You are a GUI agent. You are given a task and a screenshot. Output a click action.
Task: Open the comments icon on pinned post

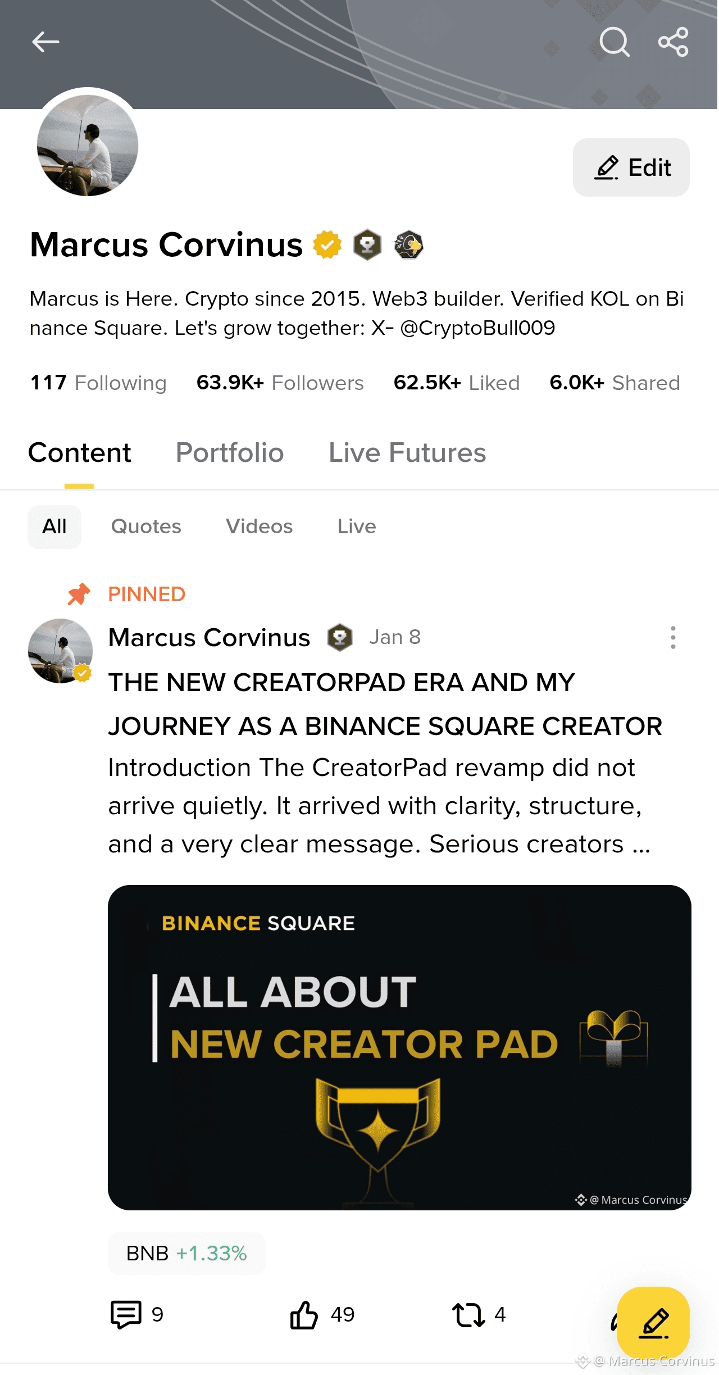pos(126,1314)
